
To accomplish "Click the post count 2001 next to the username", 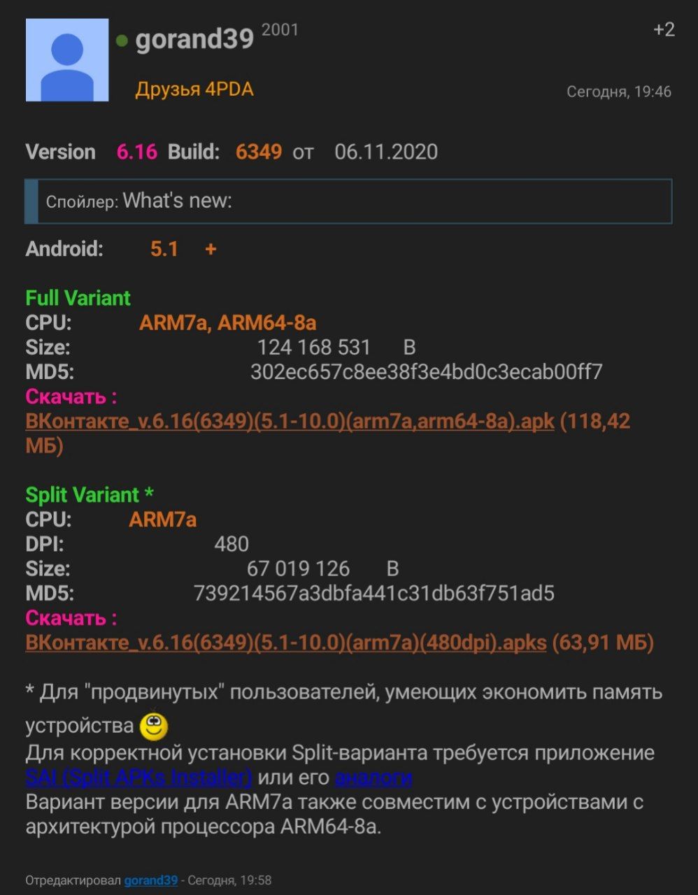I will [x=280, y=30].
